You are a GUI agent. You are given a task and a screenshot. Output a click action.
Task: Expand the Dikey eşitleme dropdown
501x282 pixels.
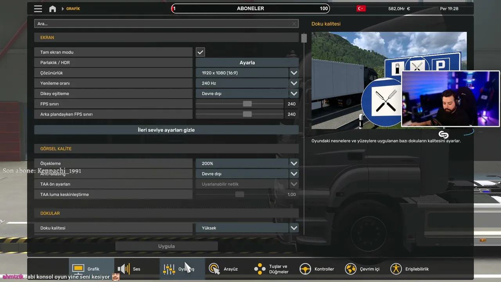click(x=247, y=94)
